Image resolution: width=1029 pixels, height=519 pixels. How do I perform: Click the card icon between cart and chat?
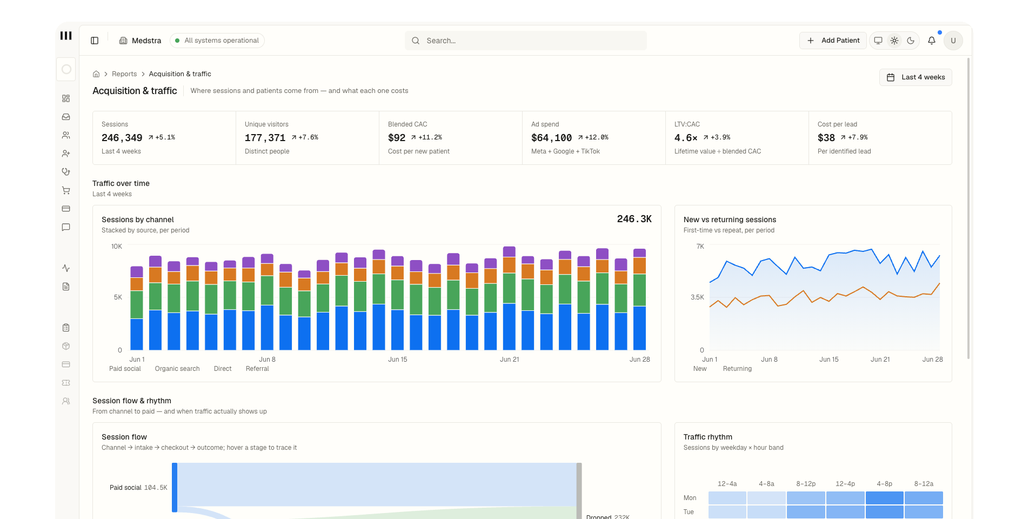click(66, 209)
